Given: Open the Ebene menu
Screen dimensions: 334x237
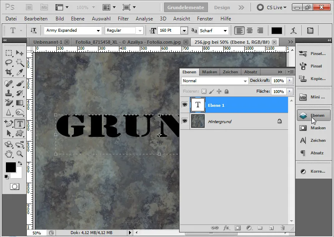Looking at the screenshot, I should coord(78,19).
